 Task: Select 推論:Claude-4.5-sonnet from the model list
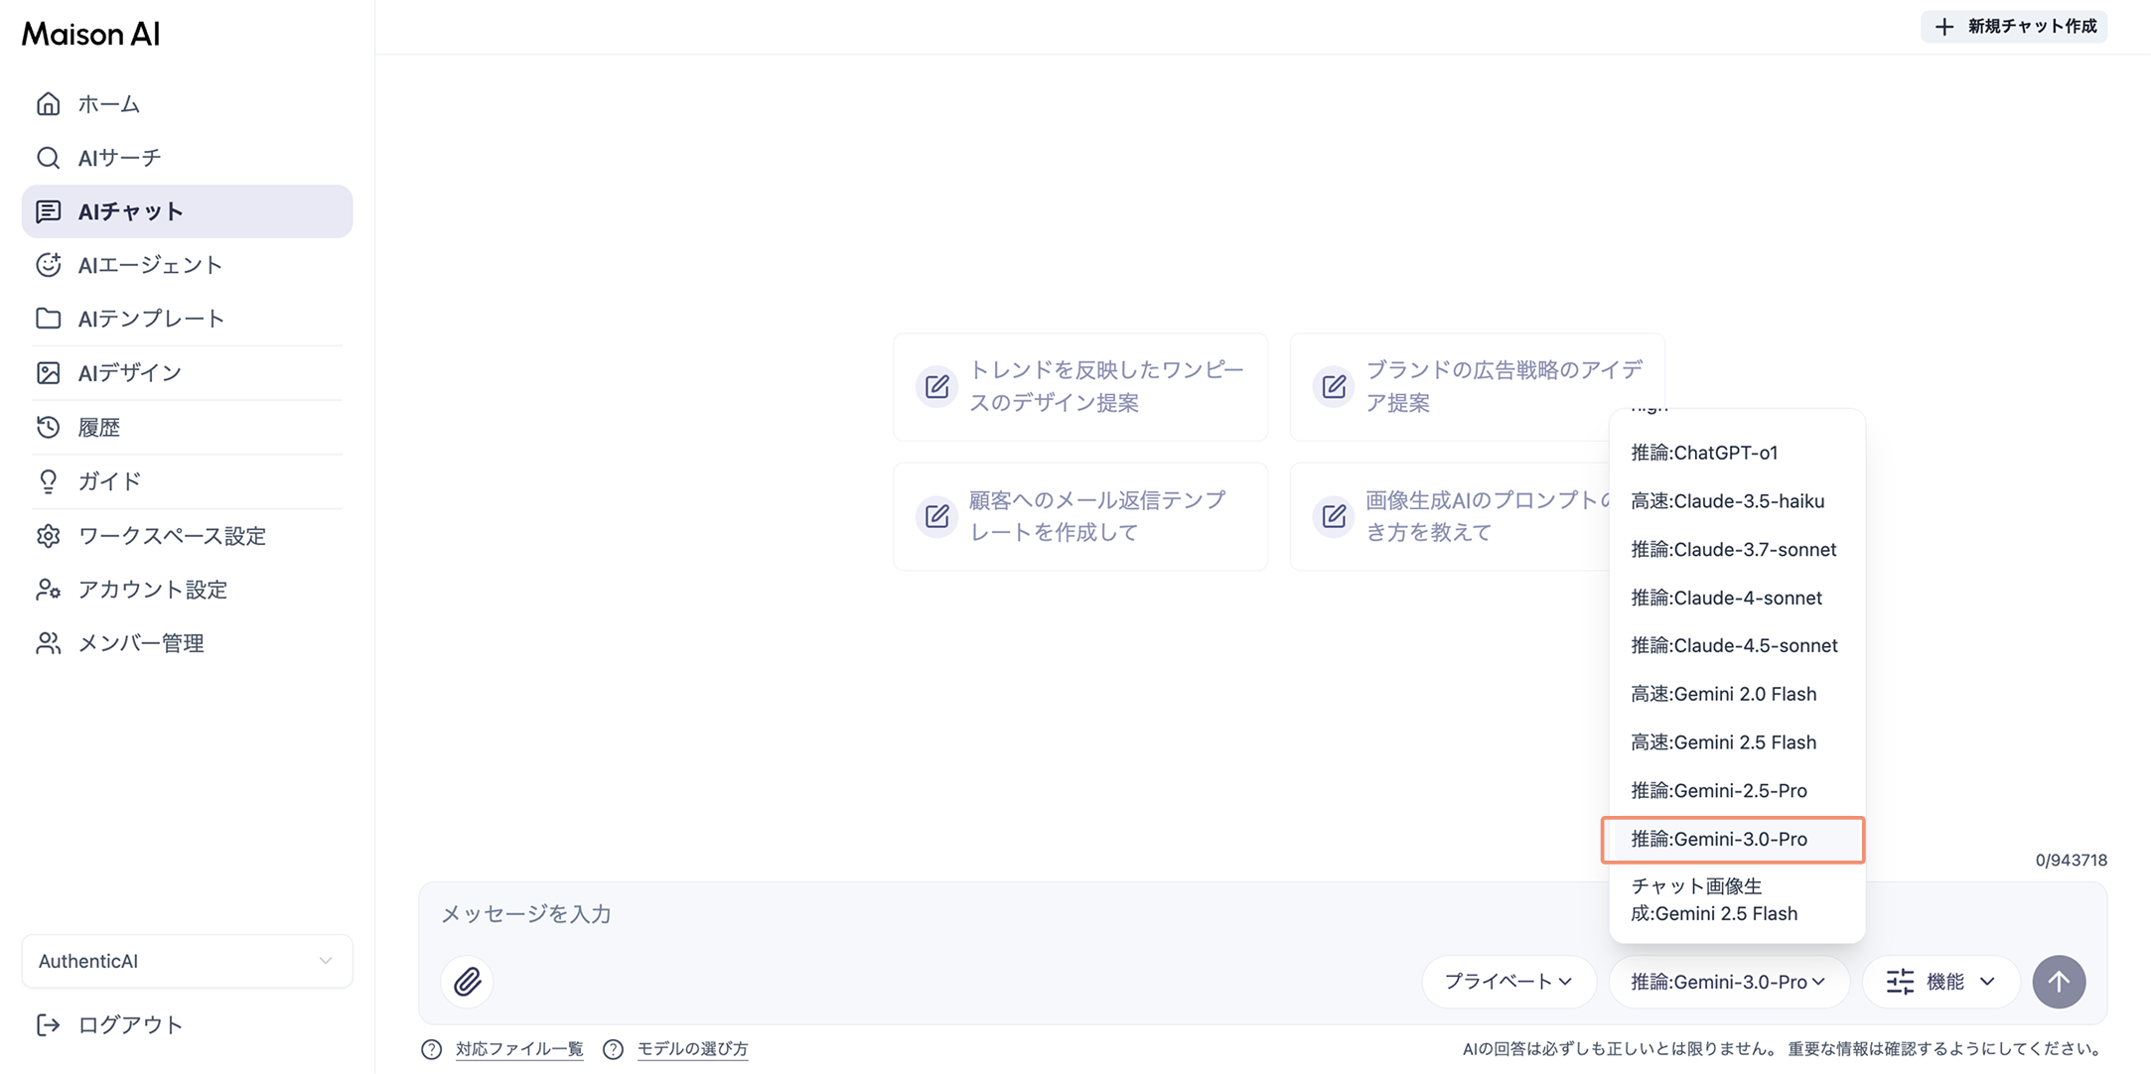tap(1733, 645)
